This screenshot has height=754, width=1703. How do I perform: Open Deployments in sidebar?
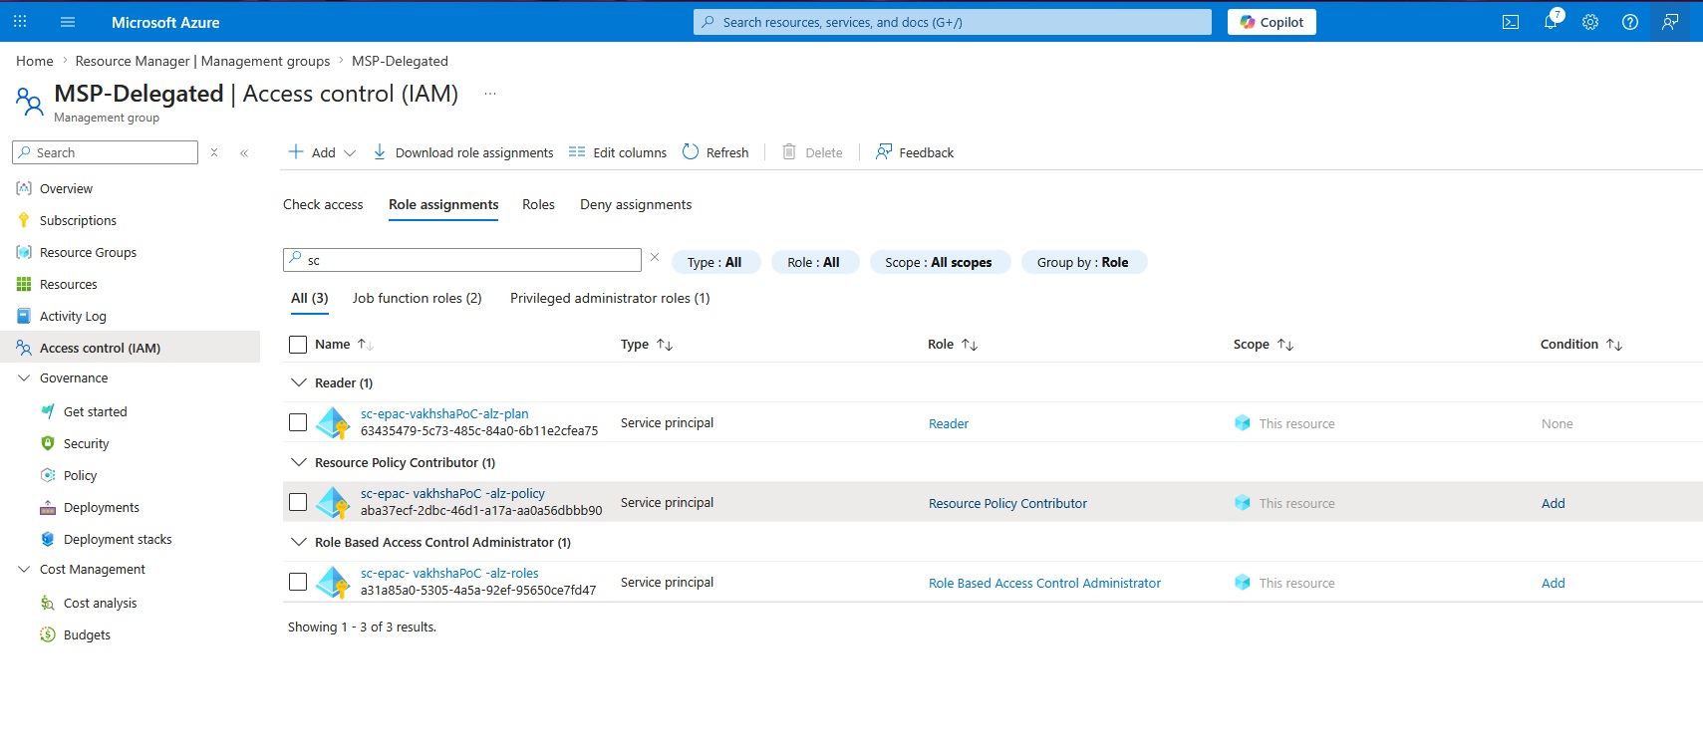101,507
